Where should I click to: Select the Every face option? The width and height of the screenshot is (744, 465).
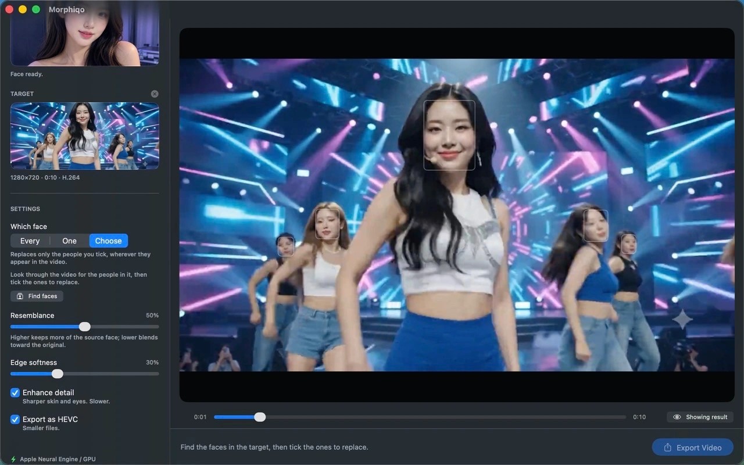point(30,241)
